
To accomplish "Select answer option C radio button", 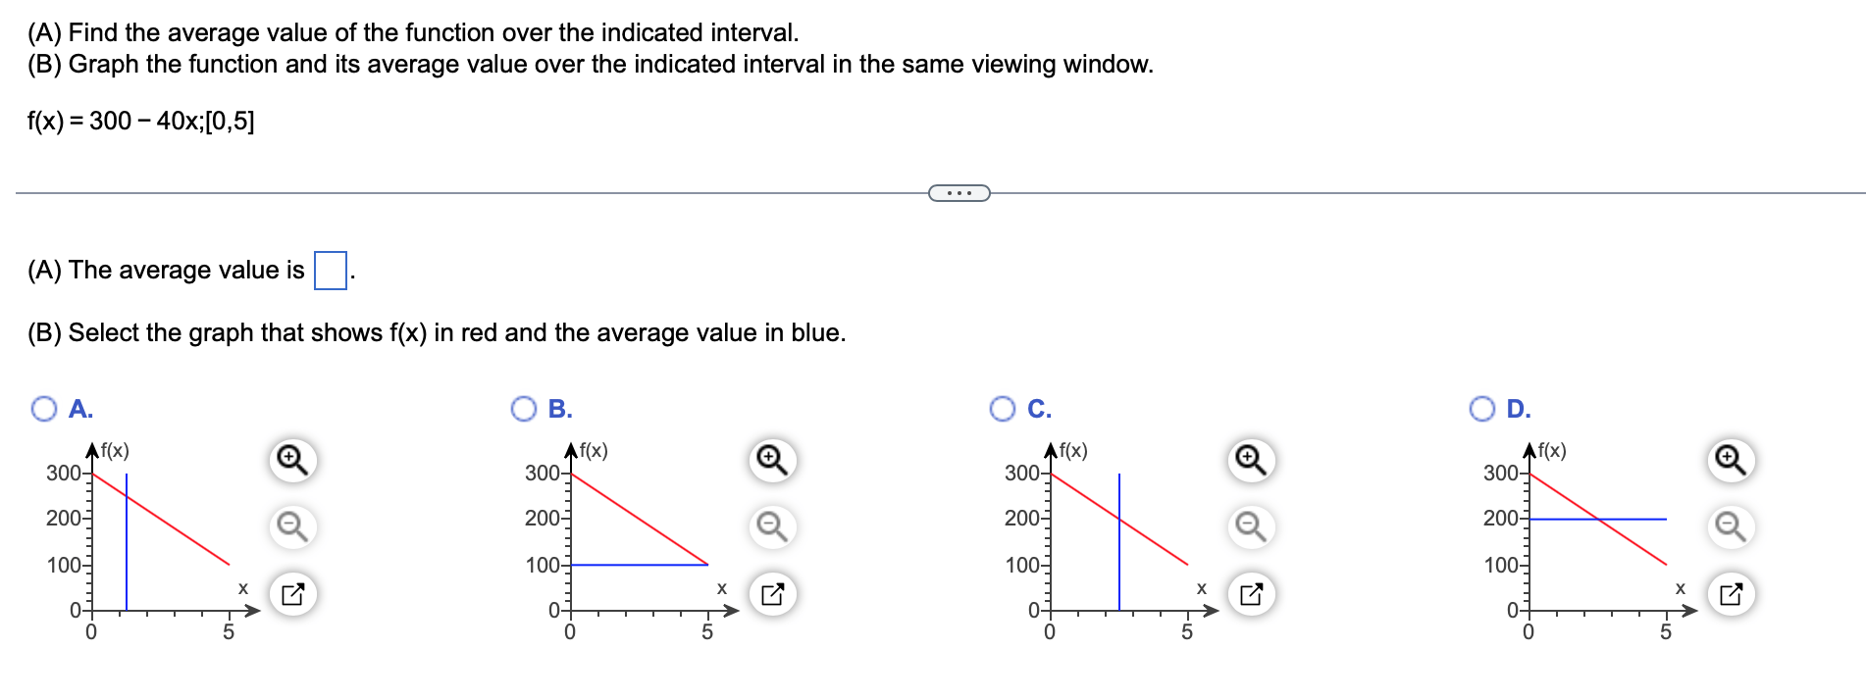I will [x=1003, y=409].
